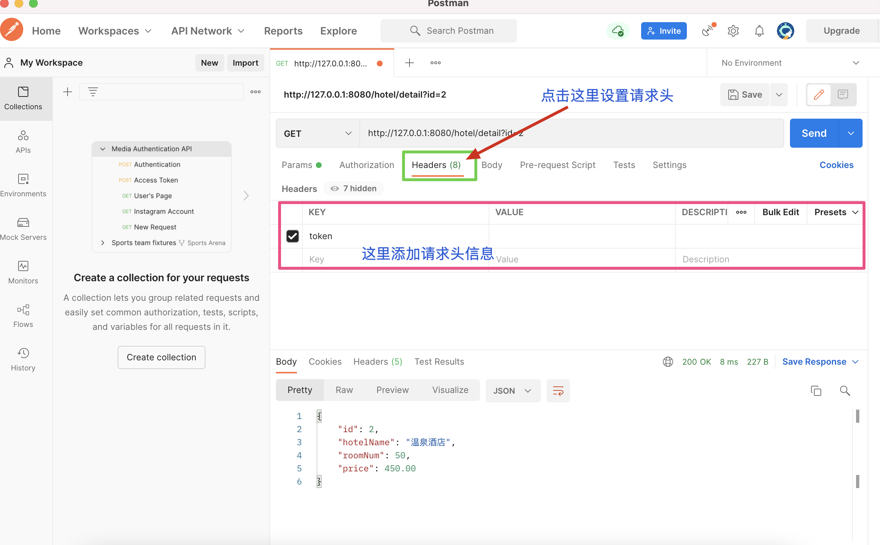Click the cloud sync status icon
Viewport: 880px width, 545px height.
point(618,31)
